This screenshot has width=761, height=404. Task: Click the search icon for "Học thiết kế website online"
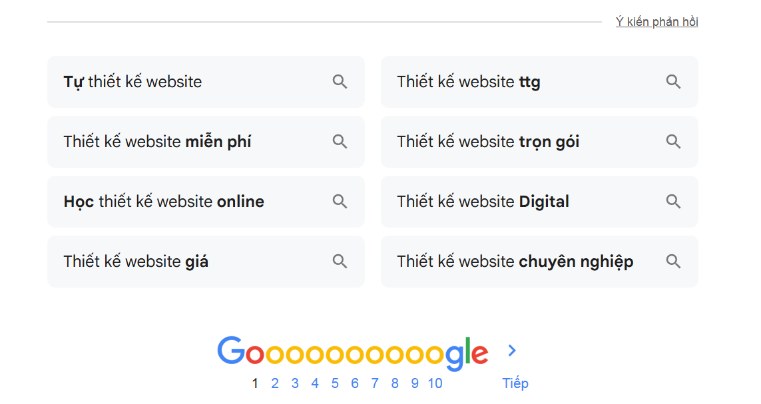pyautogui.click(x=340, y=201)
